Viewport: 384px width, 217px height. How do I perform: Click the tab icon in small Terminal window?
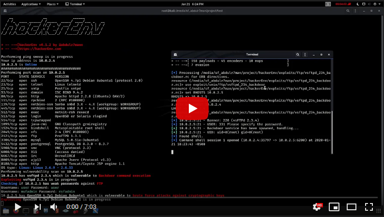(175, 54)
